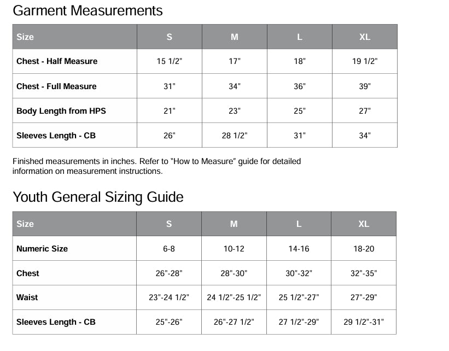Select the 10-12 numeric size cell
The image size is (449, 351).
point(234,249)
